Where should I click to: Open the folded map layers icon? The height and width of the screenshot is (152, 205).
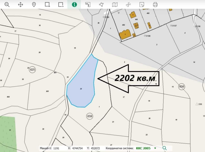click(x=115, y=5)
